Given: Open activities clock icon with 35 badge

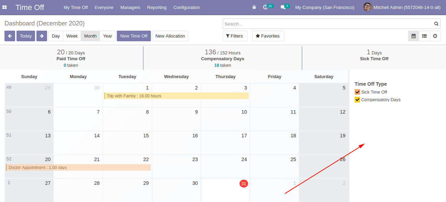Looking at the screenshot, I should 268,7.
